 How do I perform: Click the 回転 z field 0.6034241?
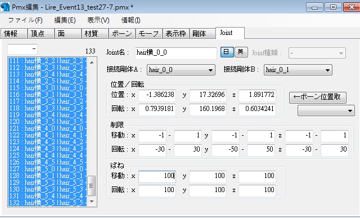point(258,109)
